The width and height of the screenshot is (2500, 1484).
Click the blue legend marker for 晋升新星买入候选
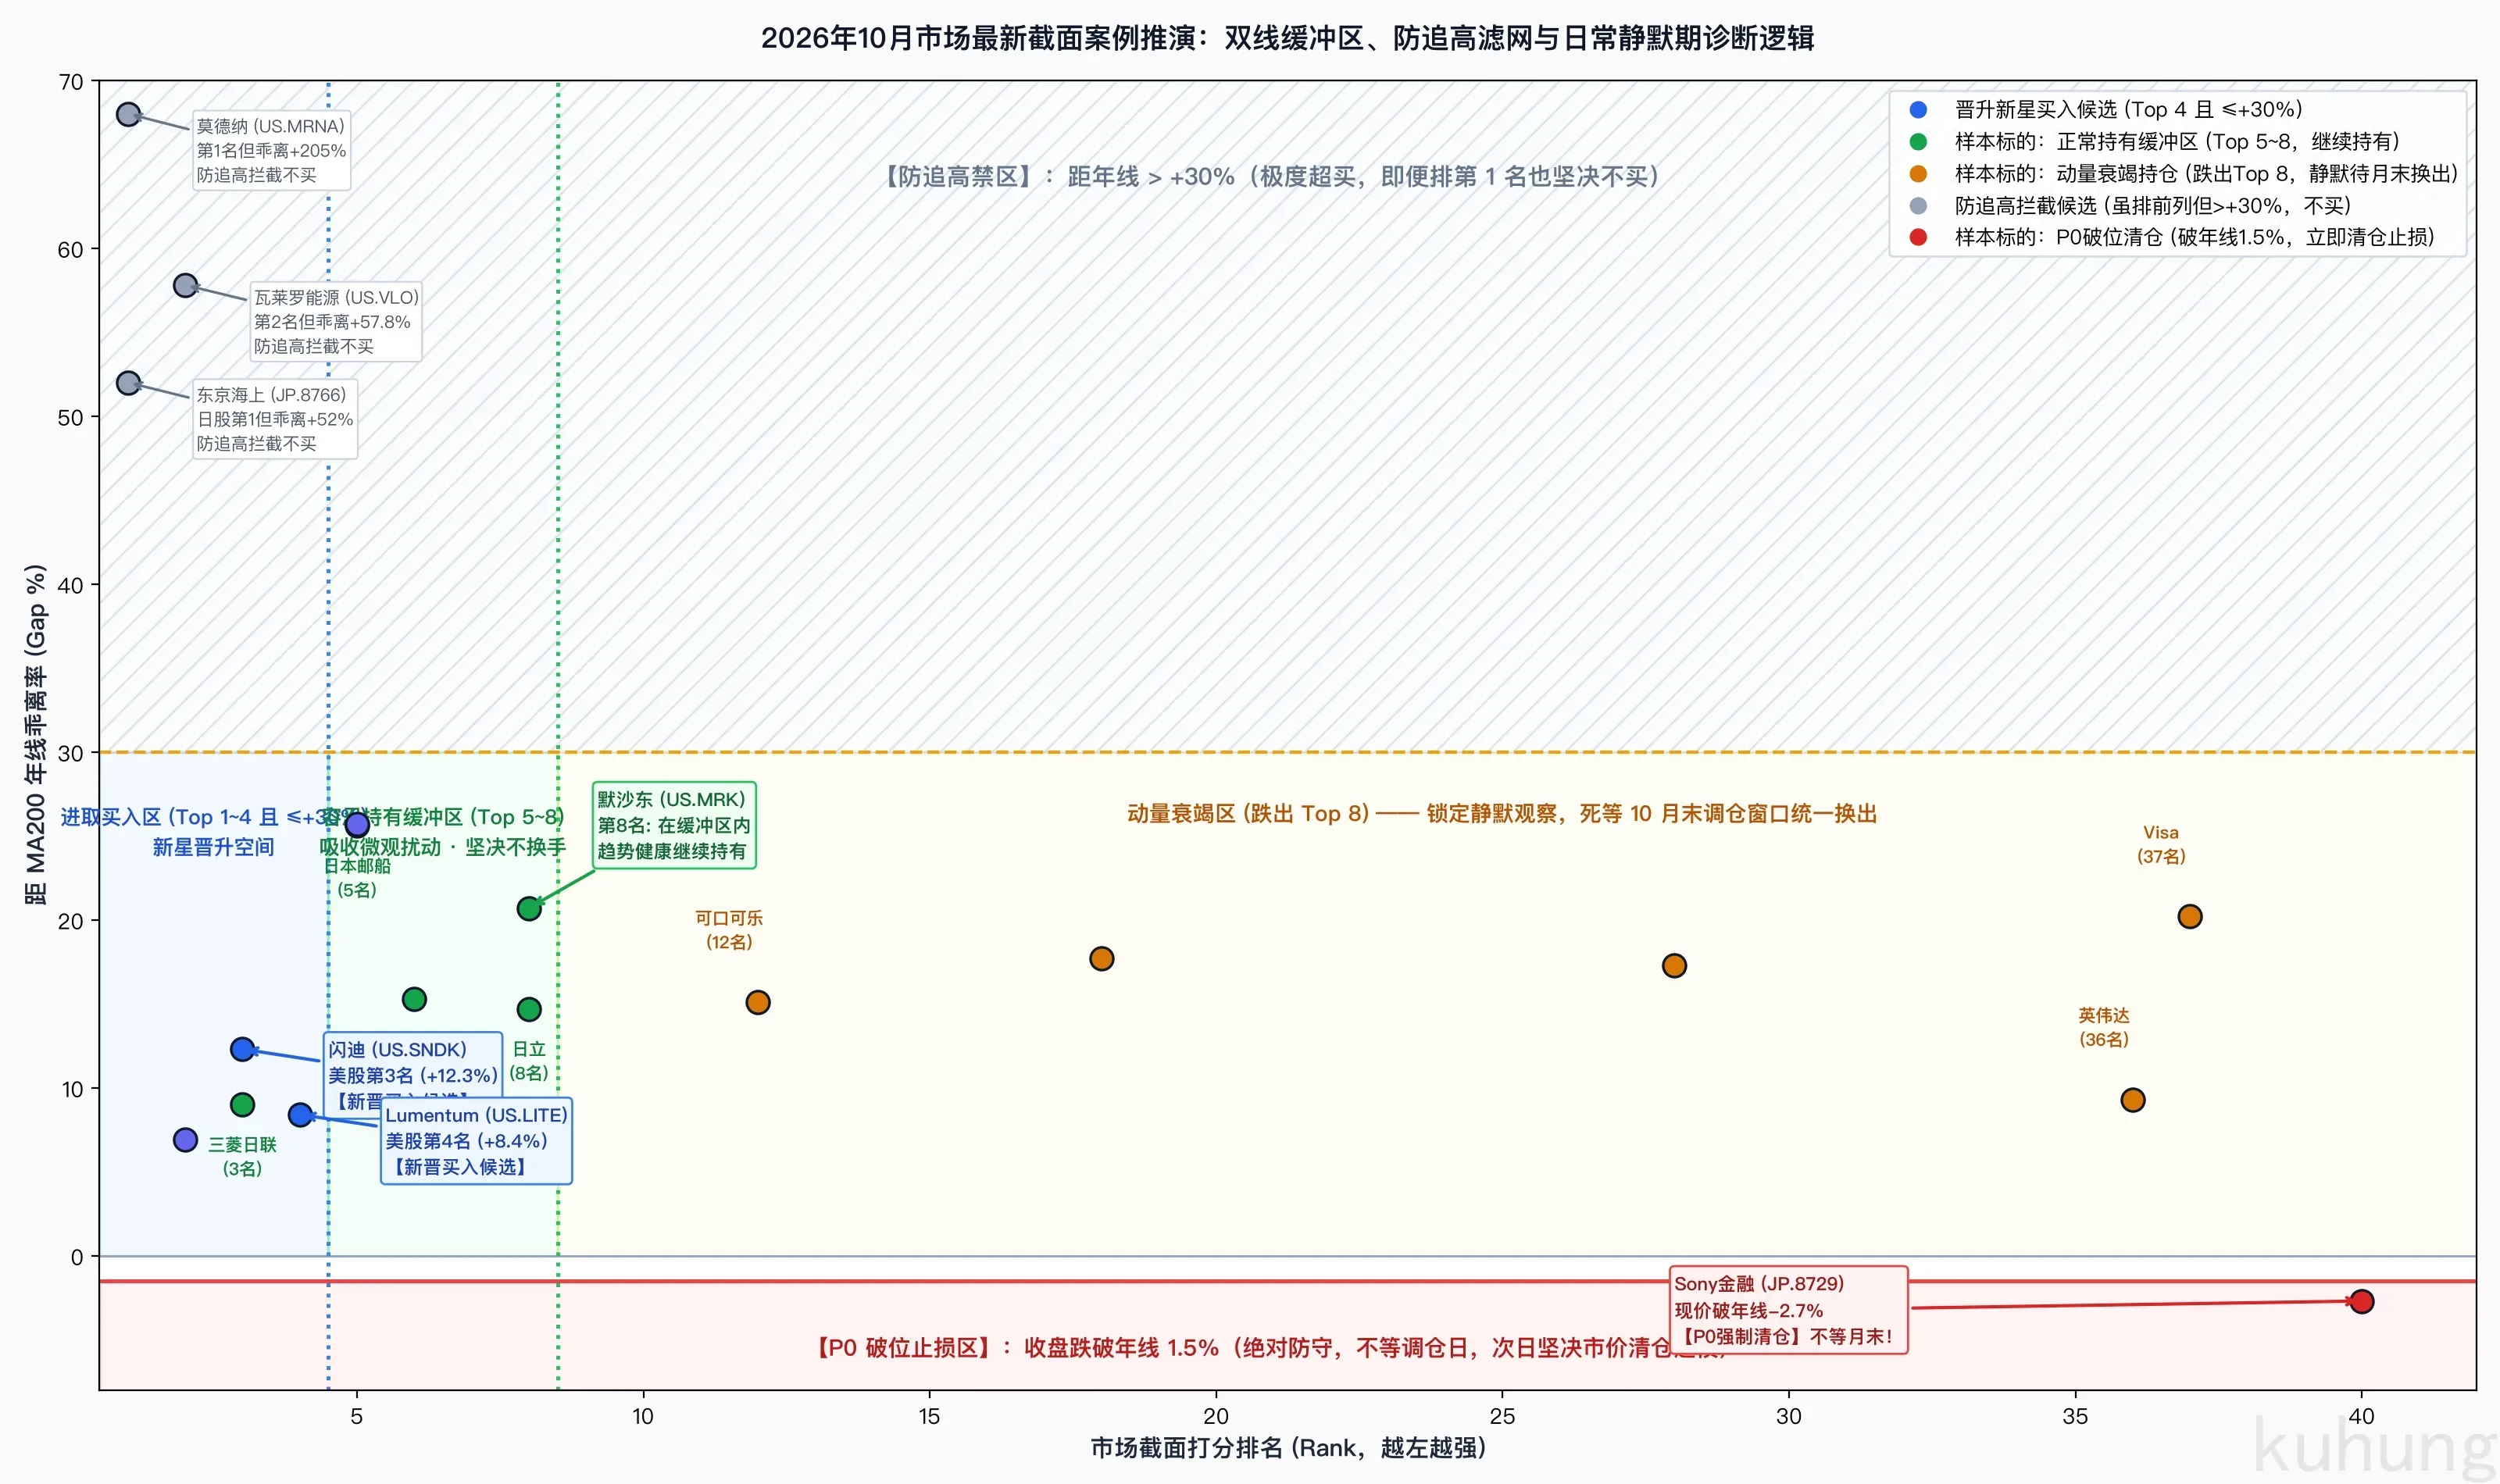tap(1917, 110)
